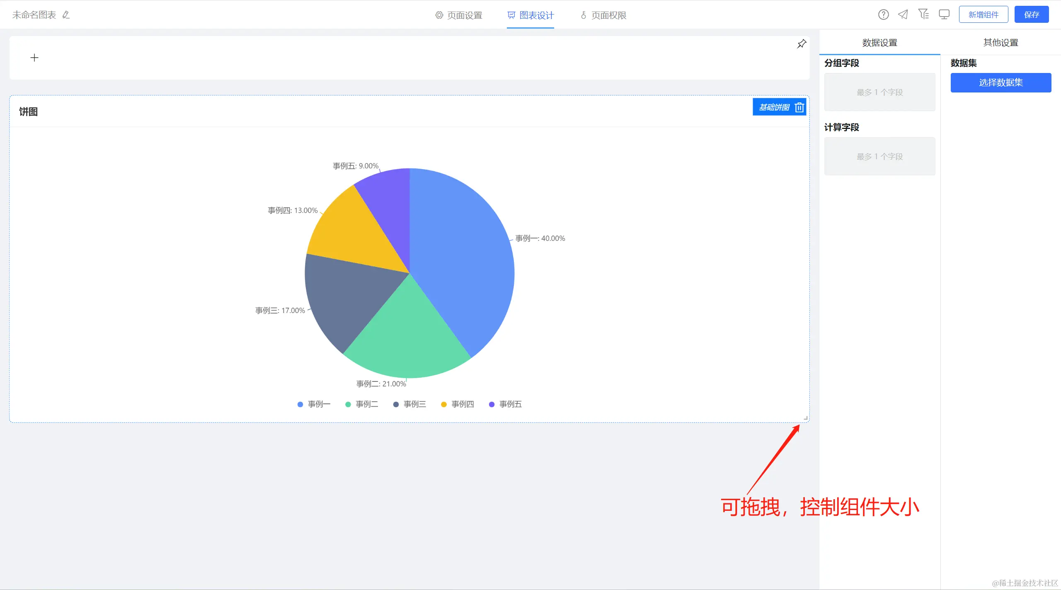Click the plus icon to add filter

pos(34,58)
